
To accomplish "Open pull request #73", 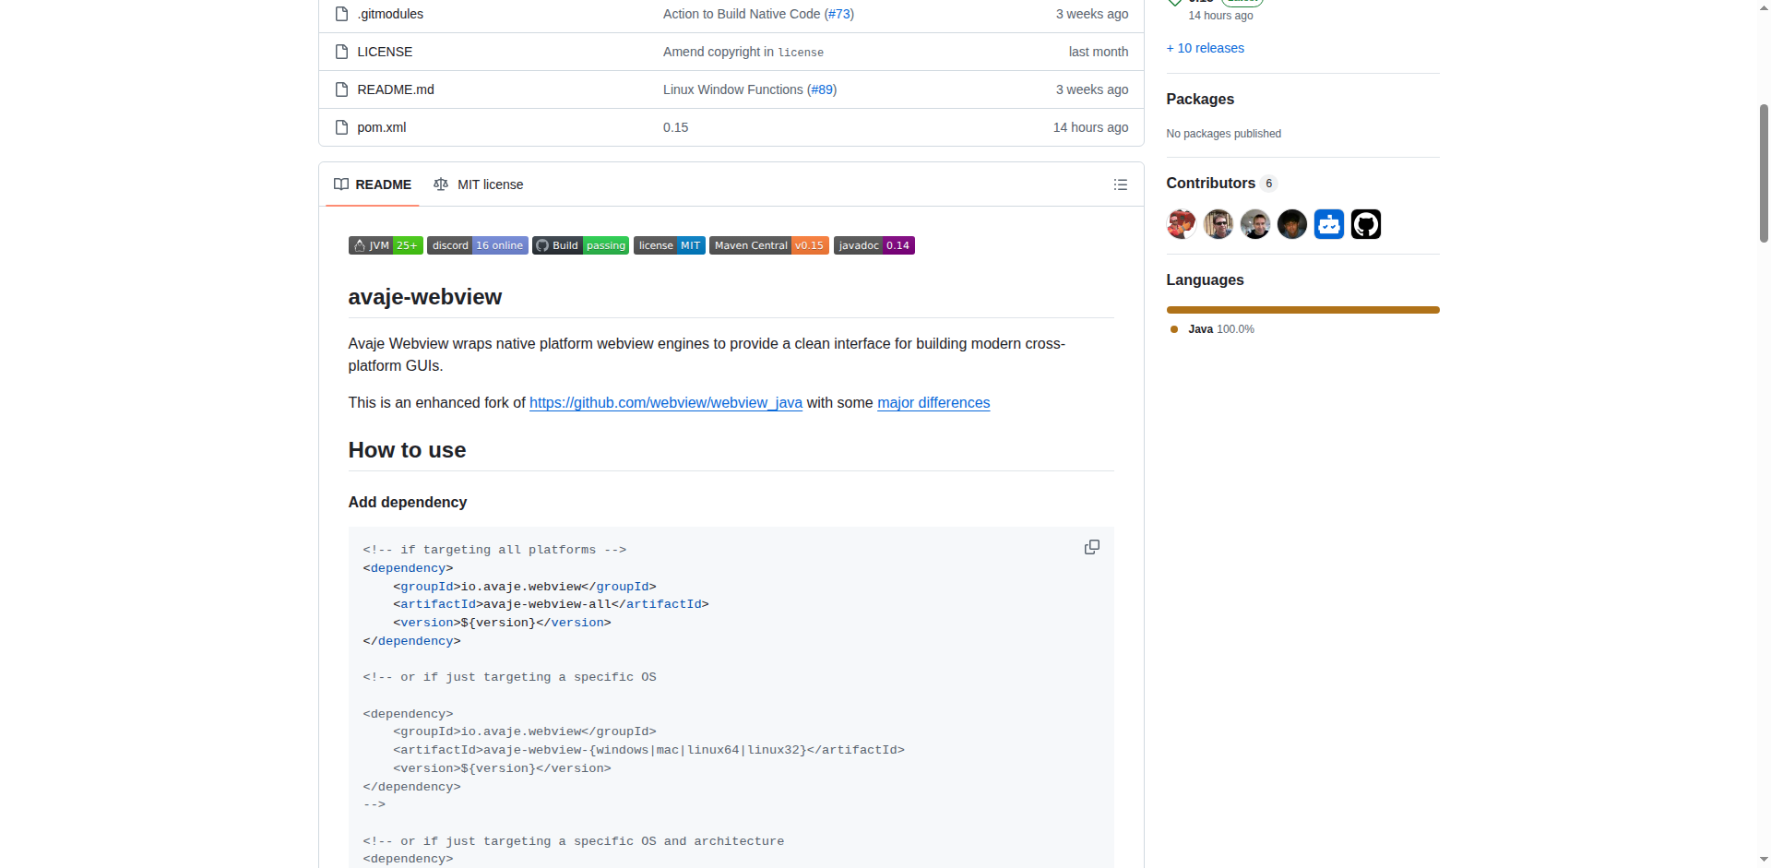I will [838, 14].
